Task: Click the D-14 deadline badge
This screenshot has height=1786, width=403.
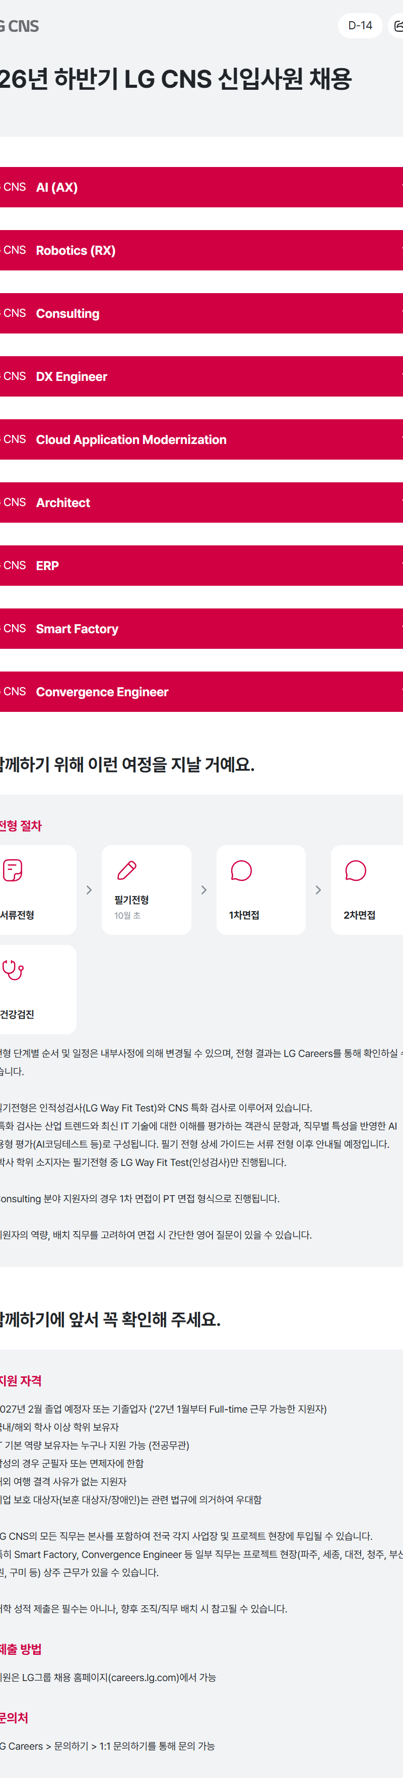Action: click(360, 26)
